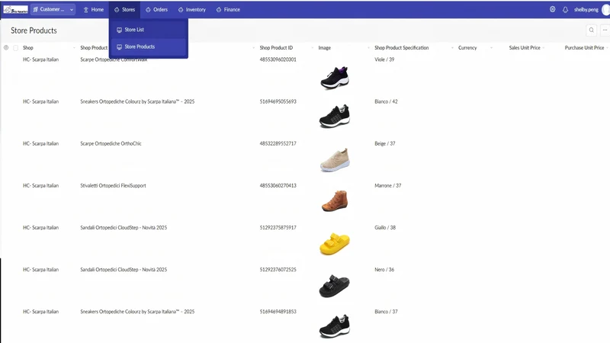Open the Shop Product ID column filter arrow
This screenshot has height=343, width=610.
[313, 48]
